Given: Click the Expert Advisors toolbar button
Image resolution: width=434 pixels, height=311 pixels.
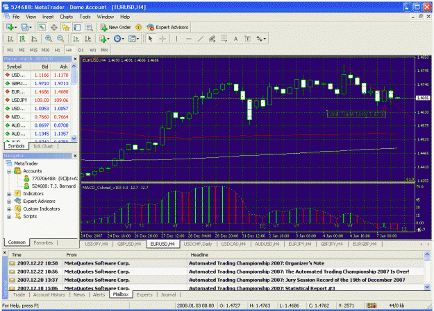Looking at the screenshot, I should [x=167, y=27].
